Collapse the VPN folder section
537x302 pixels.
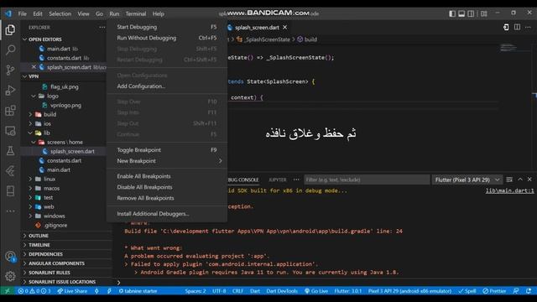(34, 76)
